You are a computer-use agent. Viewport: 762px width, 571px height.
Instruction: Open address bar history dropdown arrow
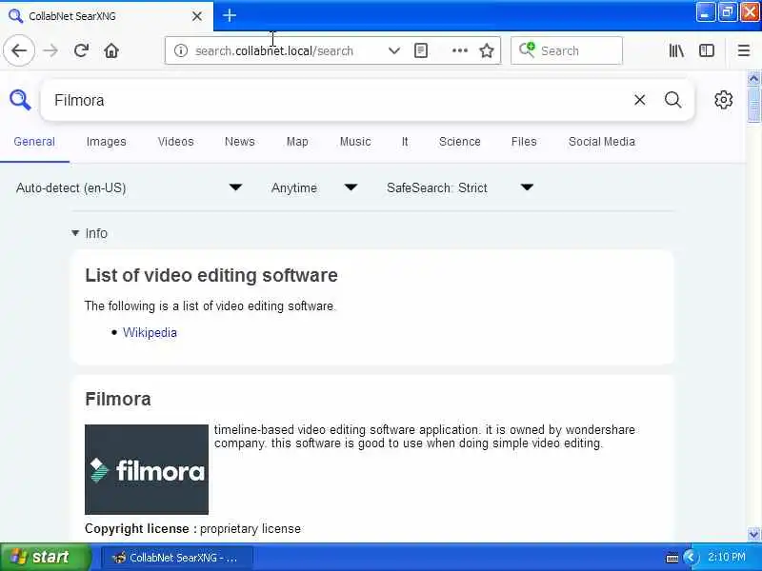394,50
